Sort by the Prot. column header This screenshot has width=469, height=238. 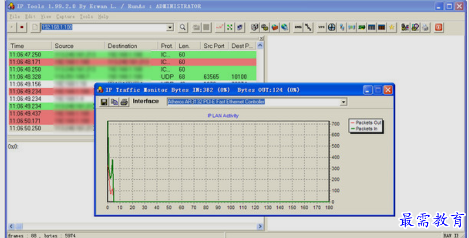click(x=167, y=46)
